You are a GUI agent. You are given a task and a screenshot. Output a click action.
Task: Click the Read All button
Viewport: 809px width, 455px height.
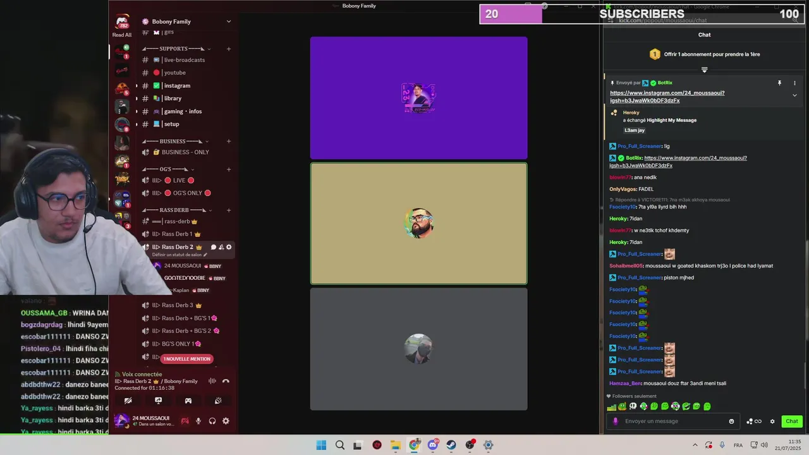(x=122, y=35)
